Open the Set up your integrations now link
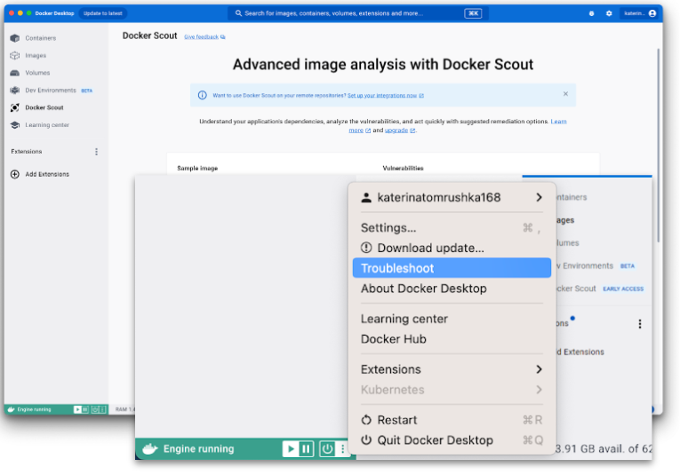 click(x=385, y=95)
